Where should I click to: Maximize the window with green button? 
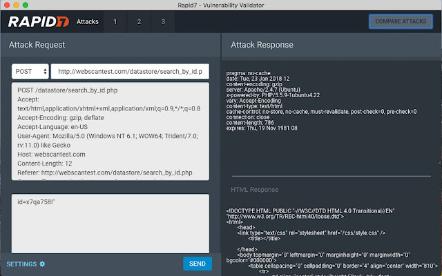pyautogui.click(x=26, y=5)
